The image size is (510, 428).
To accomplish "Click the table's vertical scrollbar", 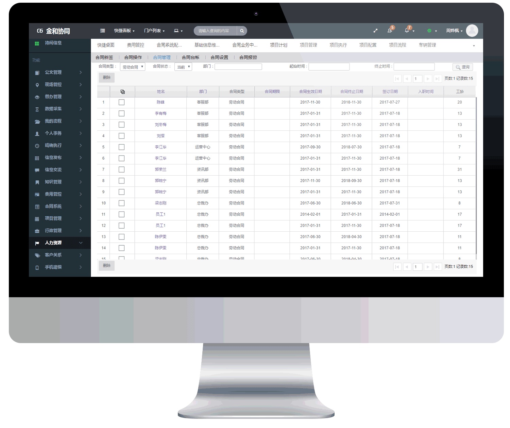I will [476, 176].
